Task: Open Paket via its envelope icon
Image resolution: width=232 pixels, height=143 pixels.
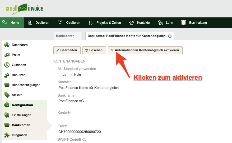Action: (7, 55)
